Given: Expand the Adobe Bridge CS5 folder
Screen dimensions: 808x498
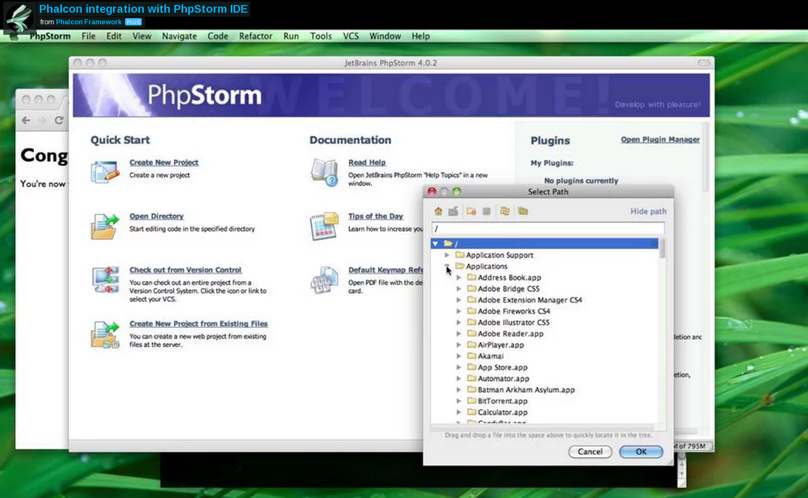Looking at the screenshot, I should [x=459, y=289].
